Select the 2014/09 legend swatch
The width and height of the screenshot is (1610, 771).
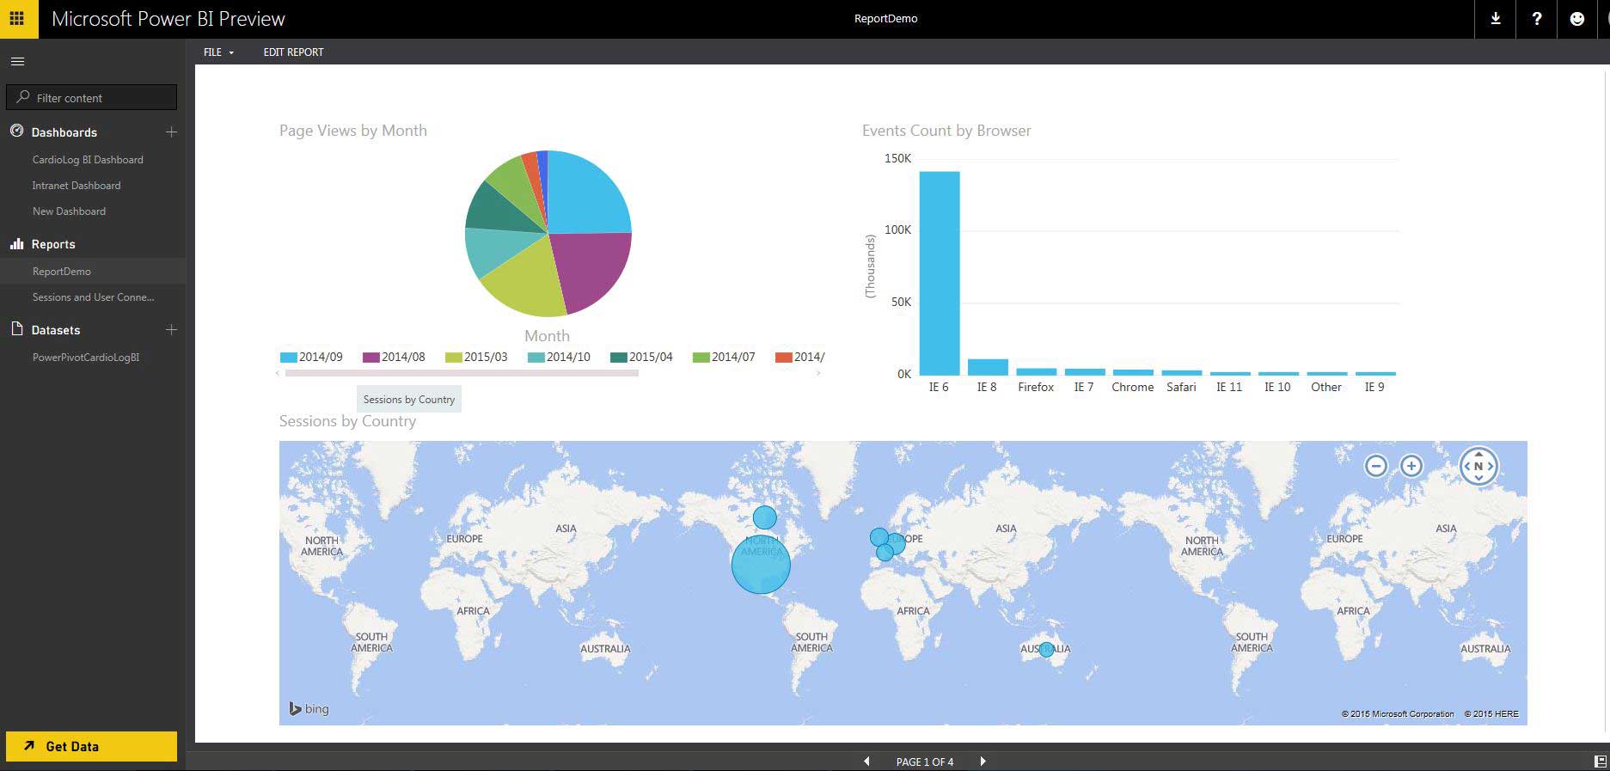[x=289, y=357]
